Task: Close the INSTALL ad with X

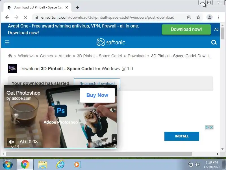Action: click(x=211, y=127)
